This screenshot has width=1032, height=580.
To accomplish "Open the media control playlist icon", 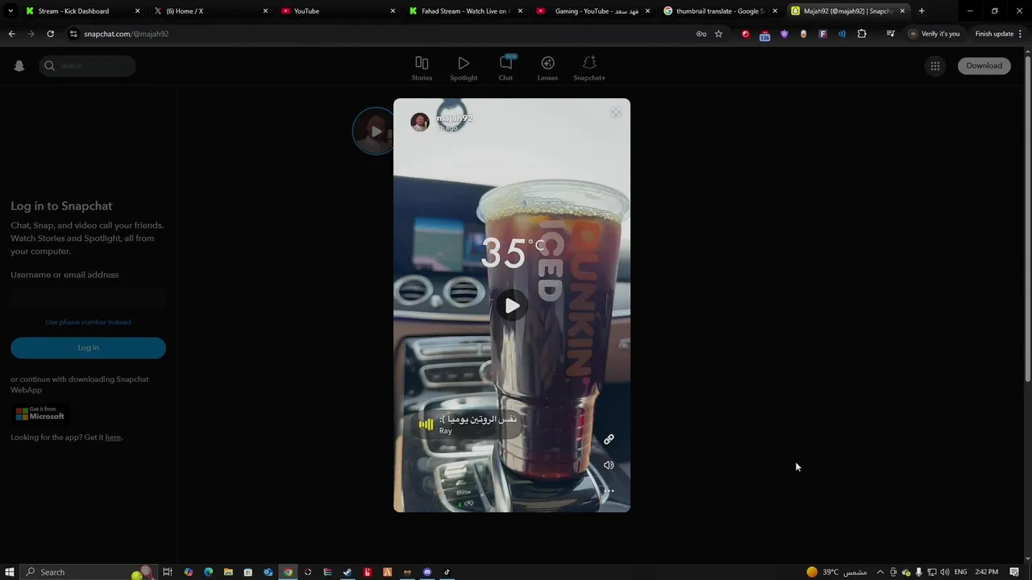I will pyautogui.click(x=890, y=34).
